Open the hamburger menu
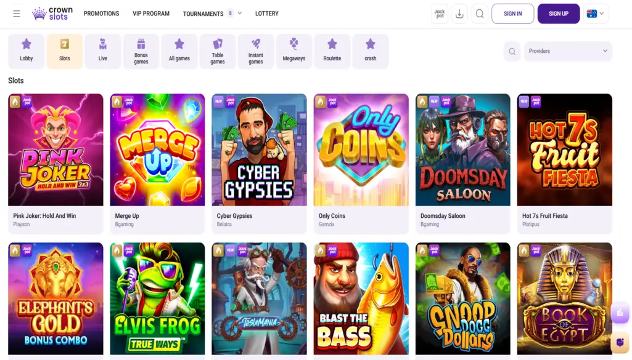The image size is (632, 360). tap(17, 13)
